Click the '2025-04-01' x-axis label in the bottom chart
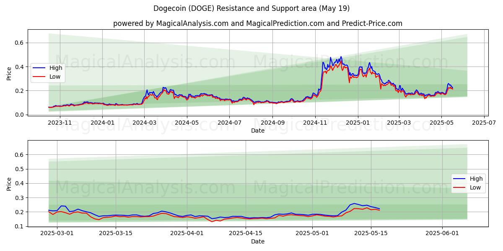 pos(187,233)
